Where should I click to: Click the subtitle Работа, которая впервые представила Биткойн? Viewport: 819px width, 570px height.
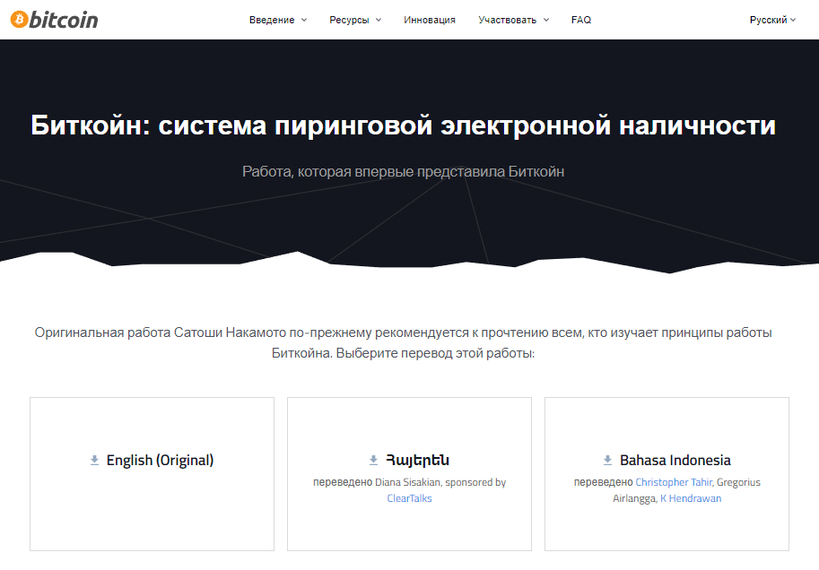pos(404,172)
